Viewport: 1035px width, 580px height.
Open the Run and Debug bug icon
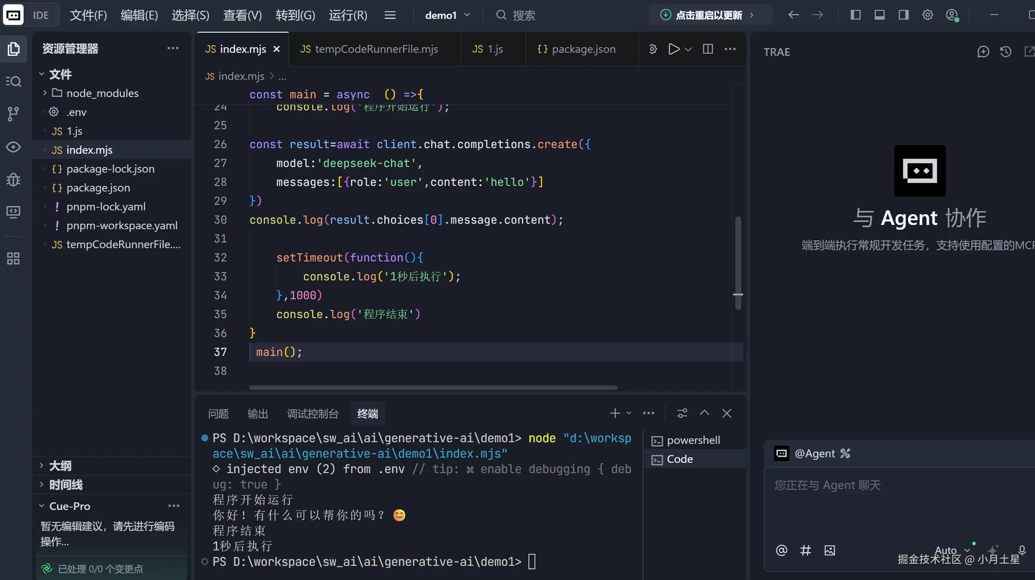13,179
